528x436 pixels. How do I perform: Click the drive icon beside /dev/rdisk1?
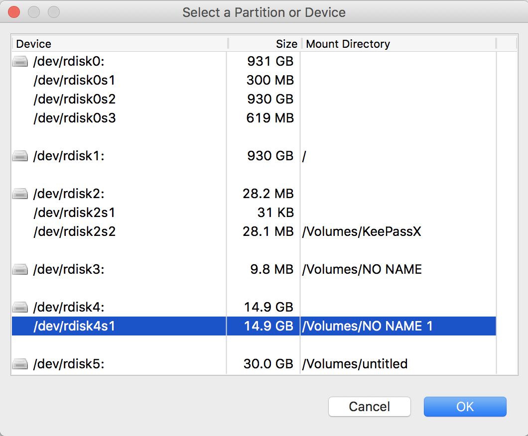tap(20, 156)
